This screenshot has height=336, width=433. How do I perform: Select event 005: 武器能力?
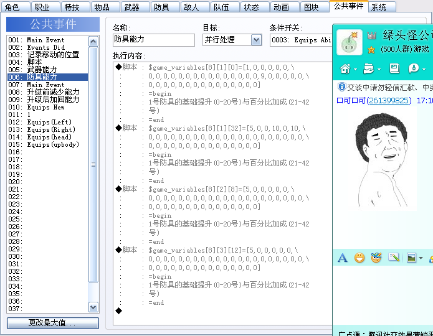click(47, 70)
